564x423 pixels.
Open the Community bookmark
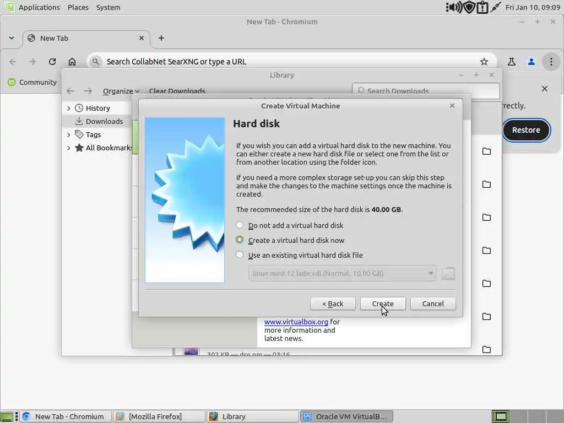click(32, 82)
